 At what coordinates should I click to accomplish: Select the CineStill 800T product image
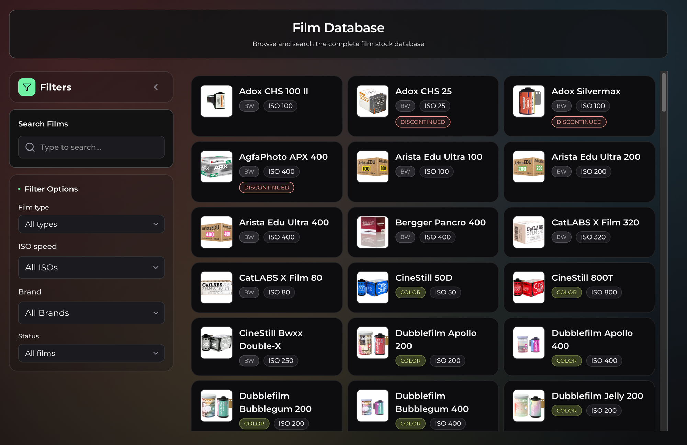click(529, 287)
